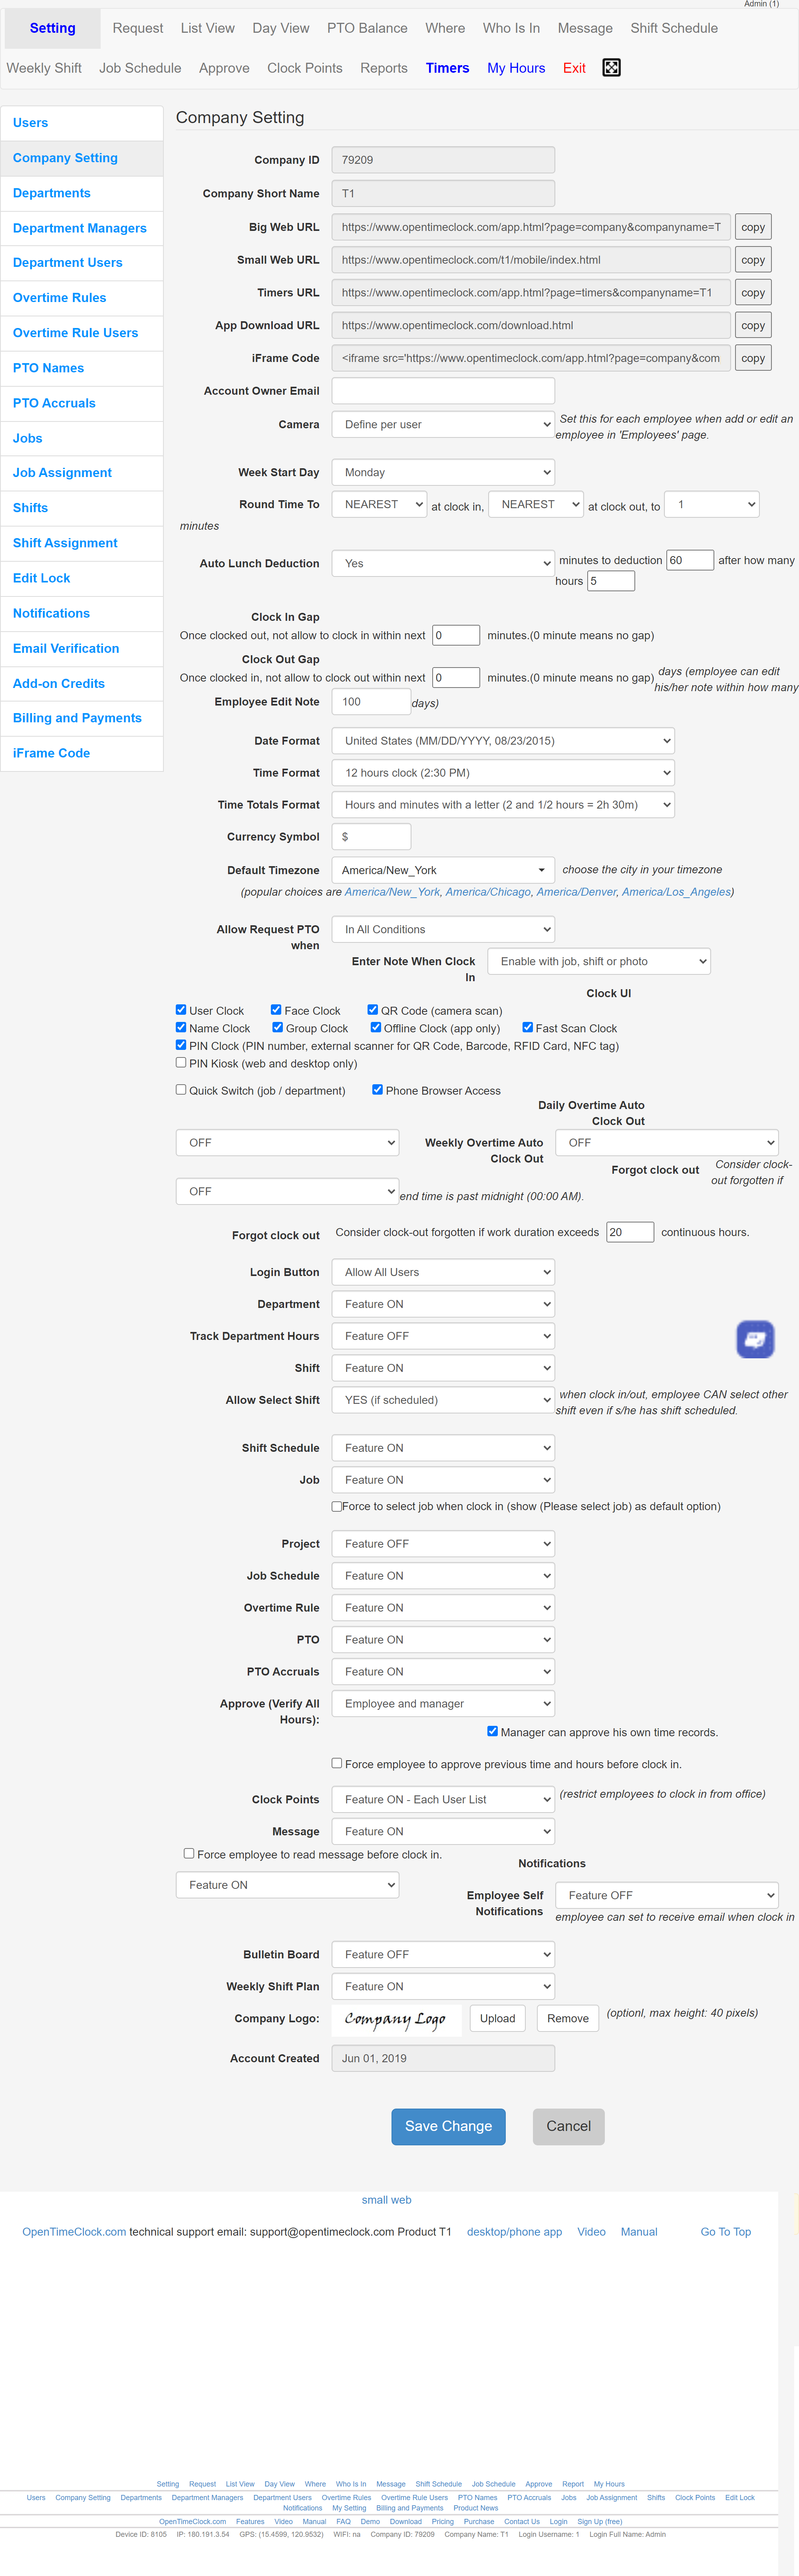This screenshot has height=2576, width=799.
Task: Copy the iFrame Code
Action: [753, 358]
